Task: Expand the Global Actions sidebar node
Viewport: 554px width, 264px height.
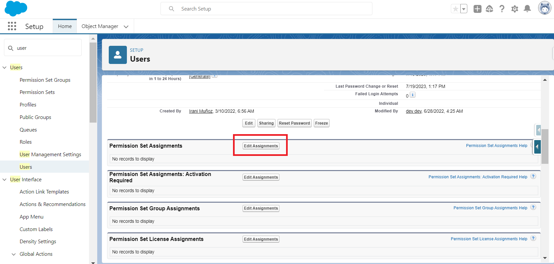Action: [14, 254]
